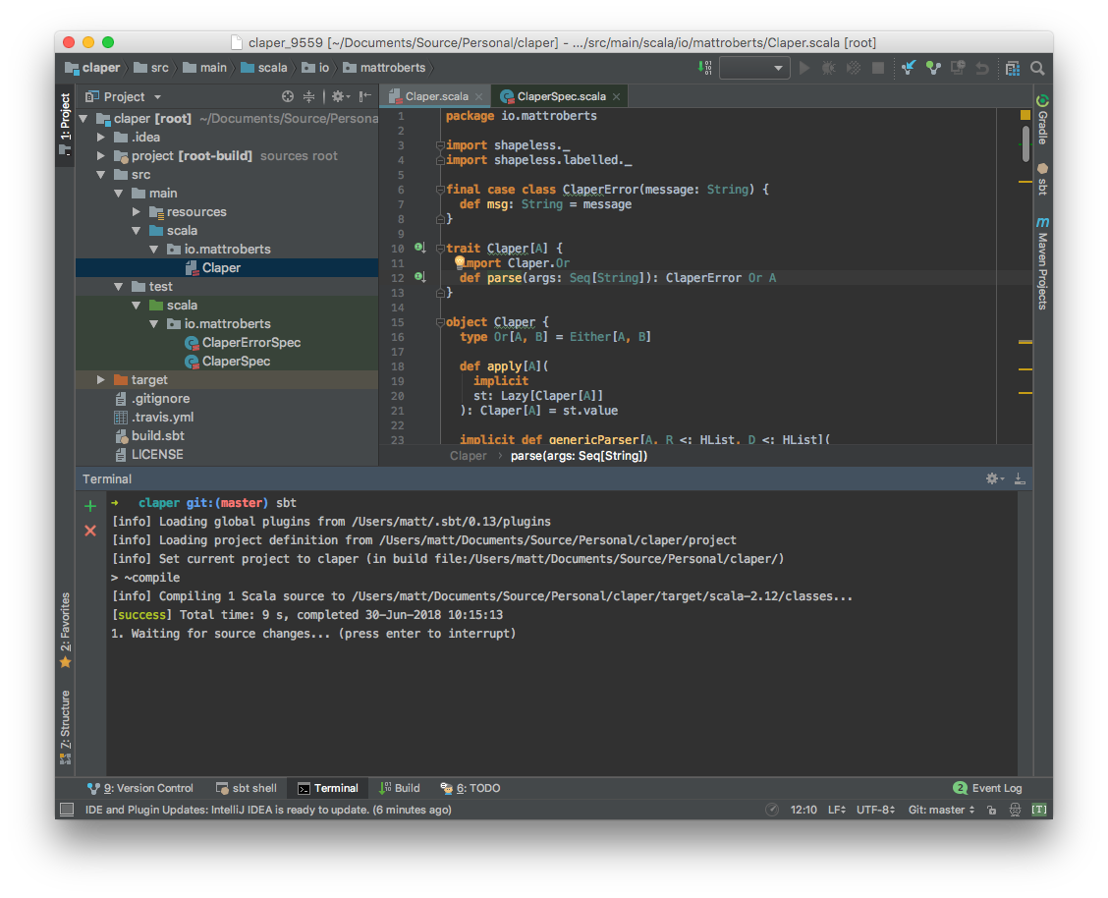1108x898 pixels.
Task: Select .travis.yml in project tree
Action: pyautogui.click(x=162, y=418)
